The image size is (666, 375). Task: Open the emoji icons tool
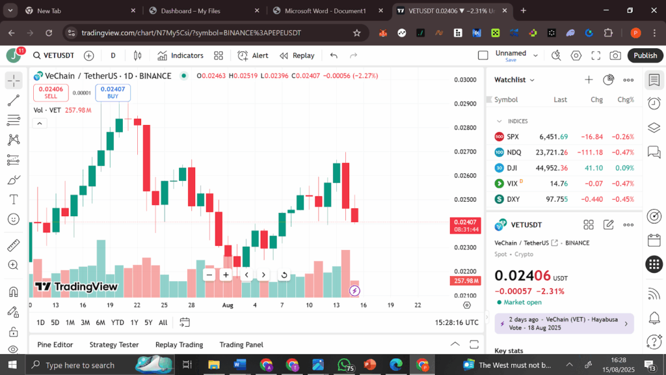coord(14,219)
